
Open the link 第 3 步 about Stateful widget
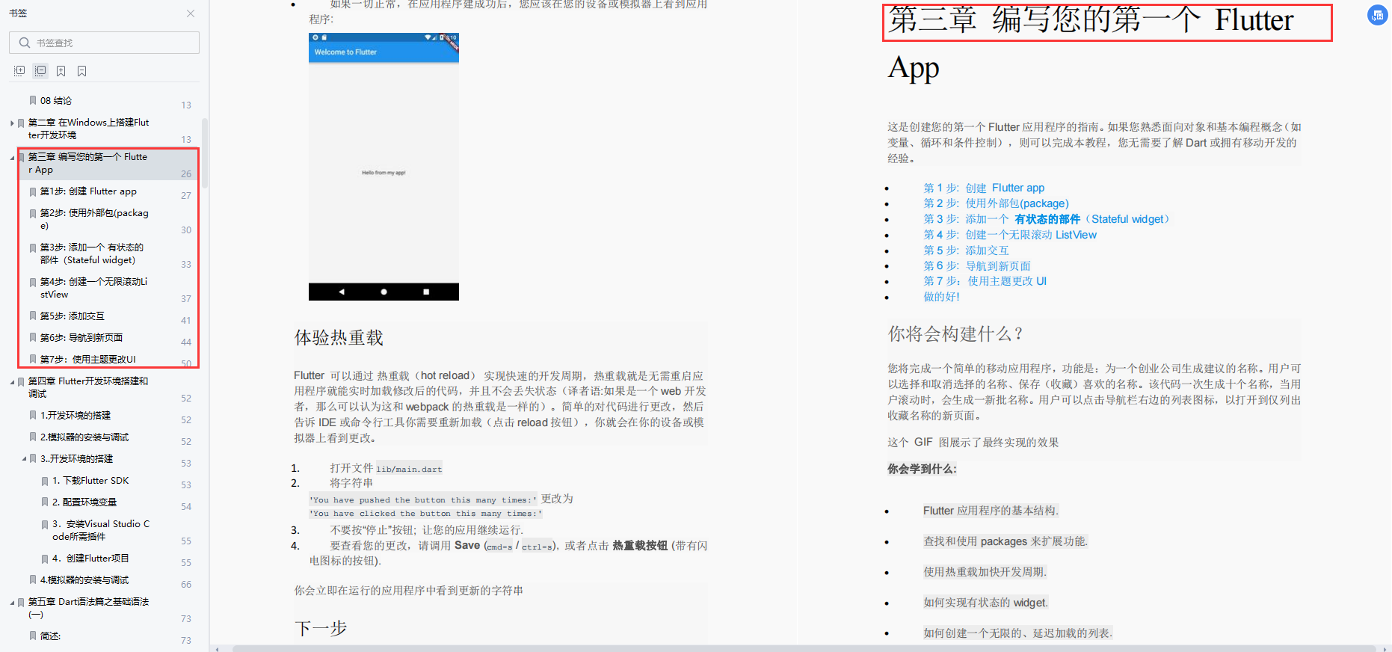click(1047, 219)
